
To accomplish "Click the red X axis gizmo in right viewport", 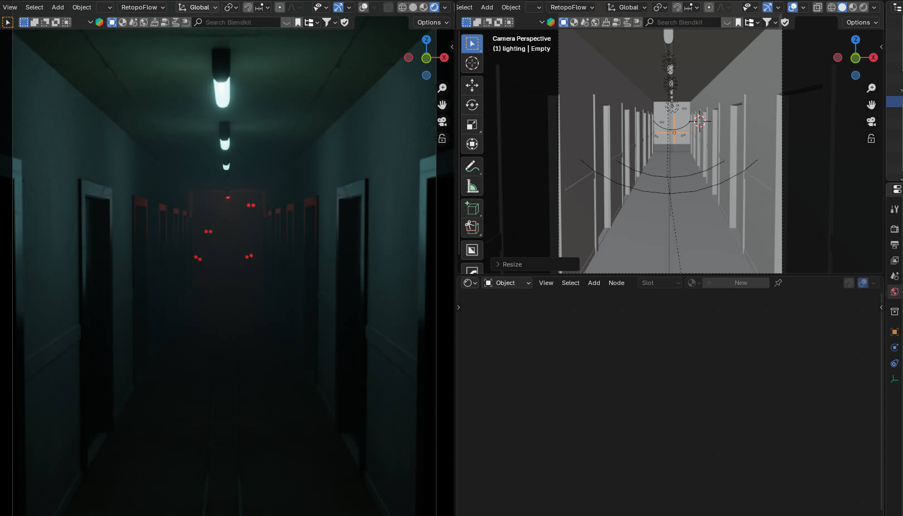I will [x=873, y=57].
